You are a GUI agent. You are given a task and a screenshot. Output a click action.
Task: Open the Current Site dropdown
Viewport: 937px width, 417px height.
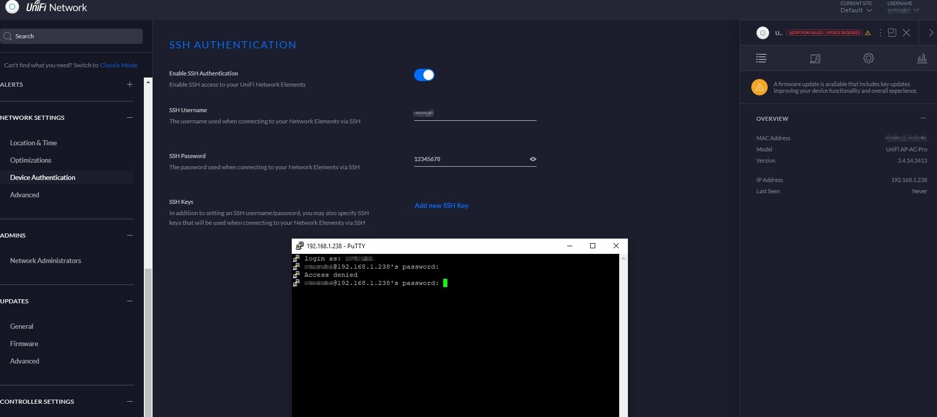(x=856, y=10)
